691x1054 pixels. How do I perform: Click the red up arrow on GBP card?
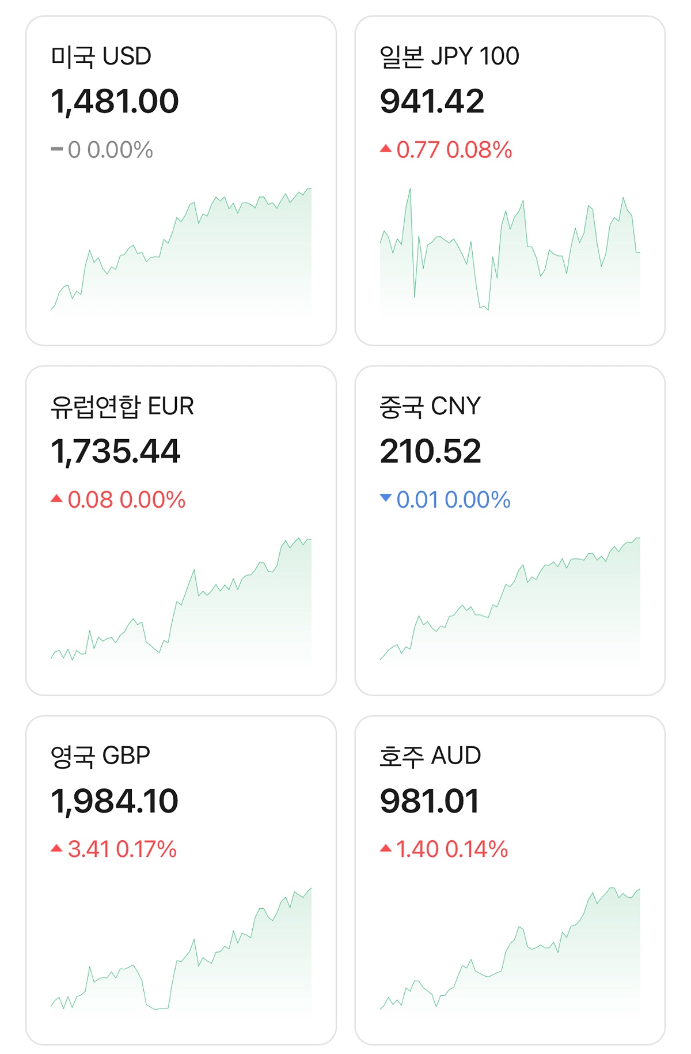pyautogui.click(x=56, y=848)
